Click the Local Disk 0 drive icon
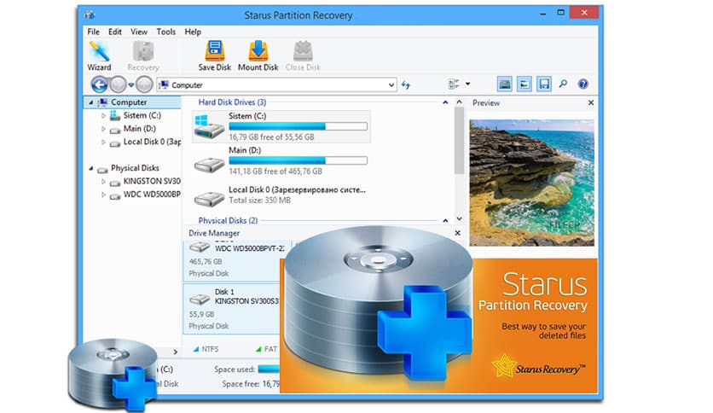 [209, 198]
